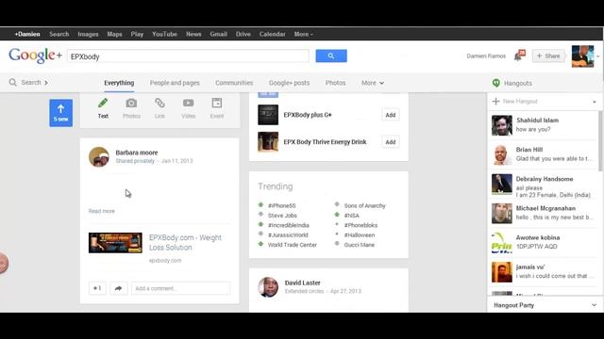Click the Google+ logo
This screenshot has height=339, width=604.
tap(35, 56)
